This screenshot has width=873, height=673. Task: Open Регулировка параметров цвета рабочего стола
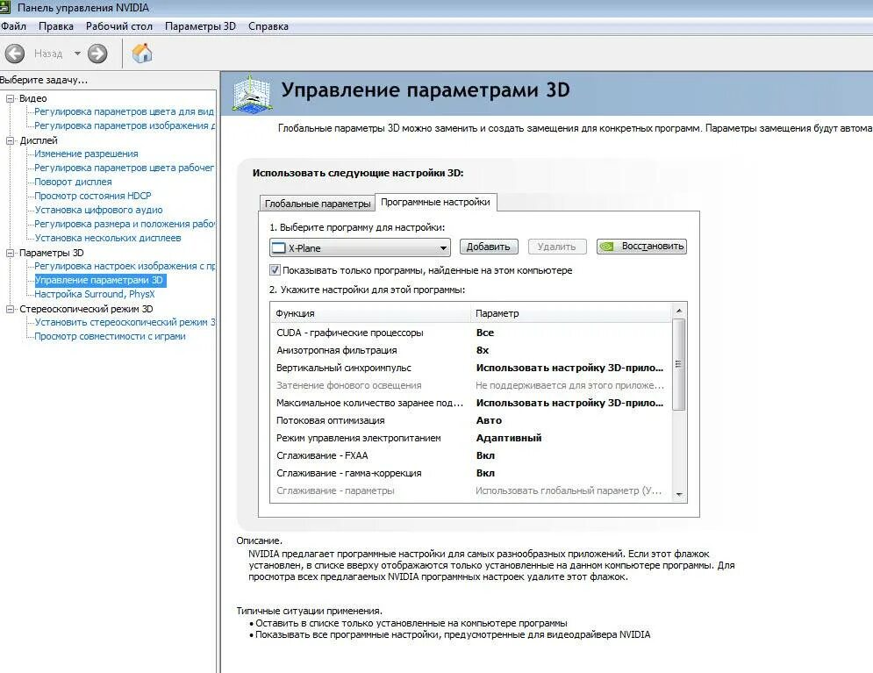(x=124, y=168)
